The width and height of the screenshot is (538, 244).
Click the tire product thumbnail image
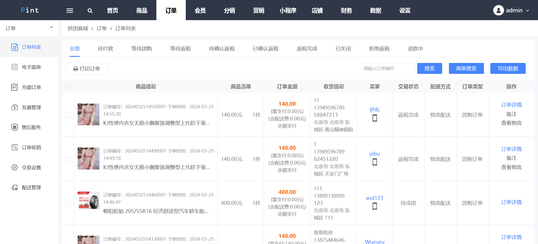pos(88,200)
